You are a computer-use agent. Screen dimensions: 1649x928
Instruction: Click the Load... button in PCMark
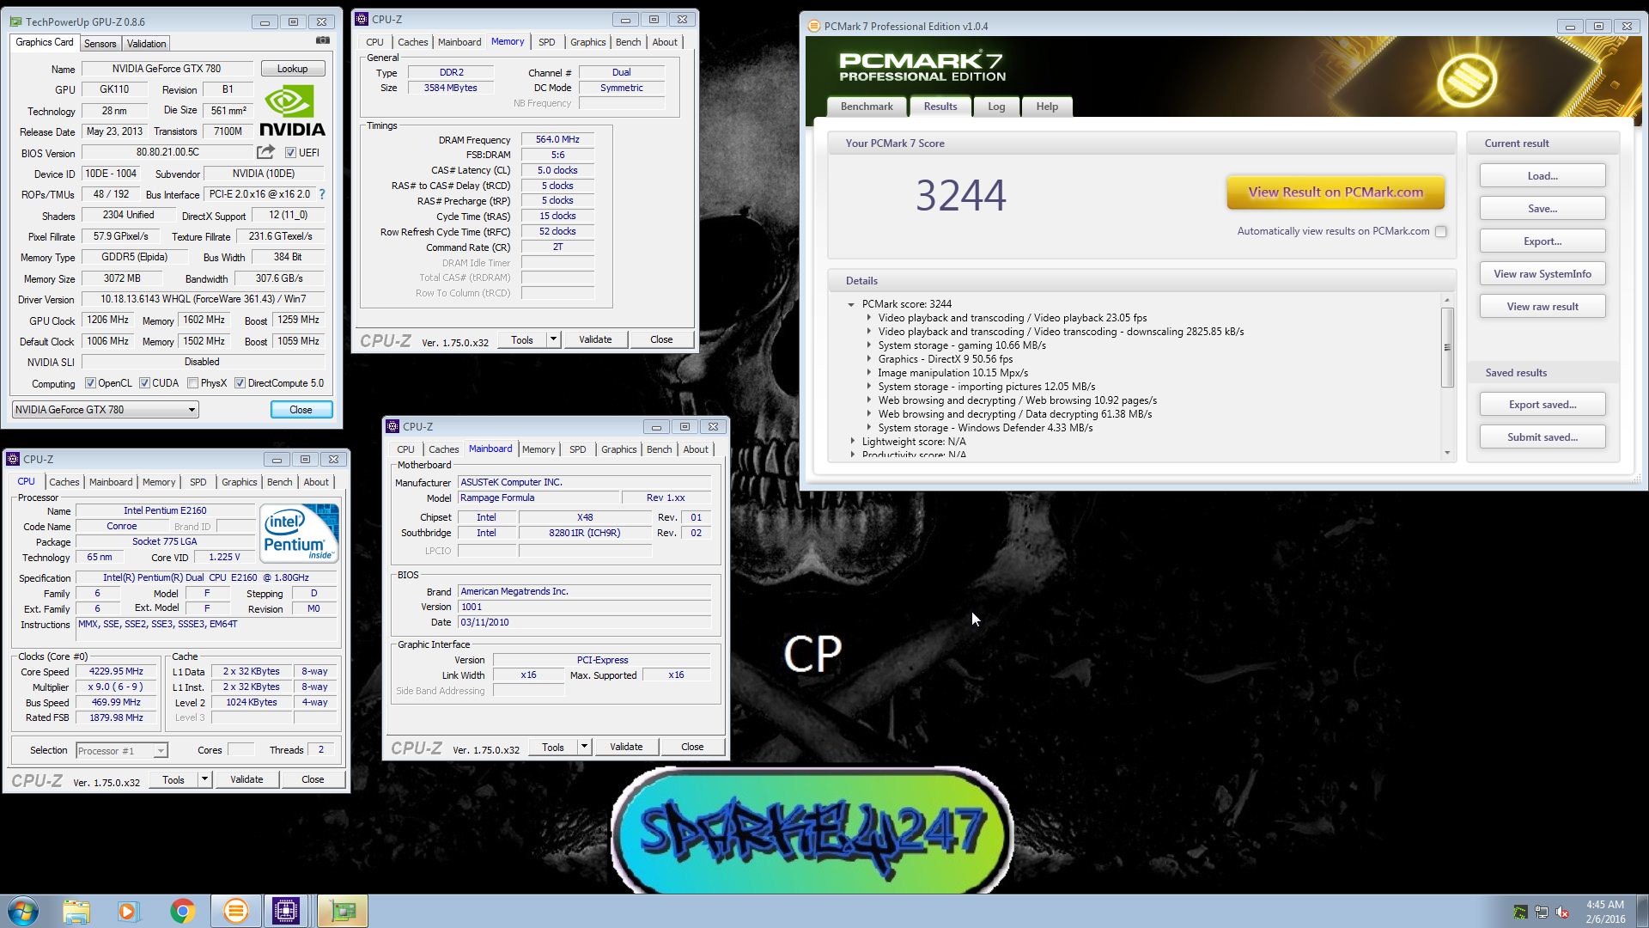pyautogui.click(x=1543, y=176)
